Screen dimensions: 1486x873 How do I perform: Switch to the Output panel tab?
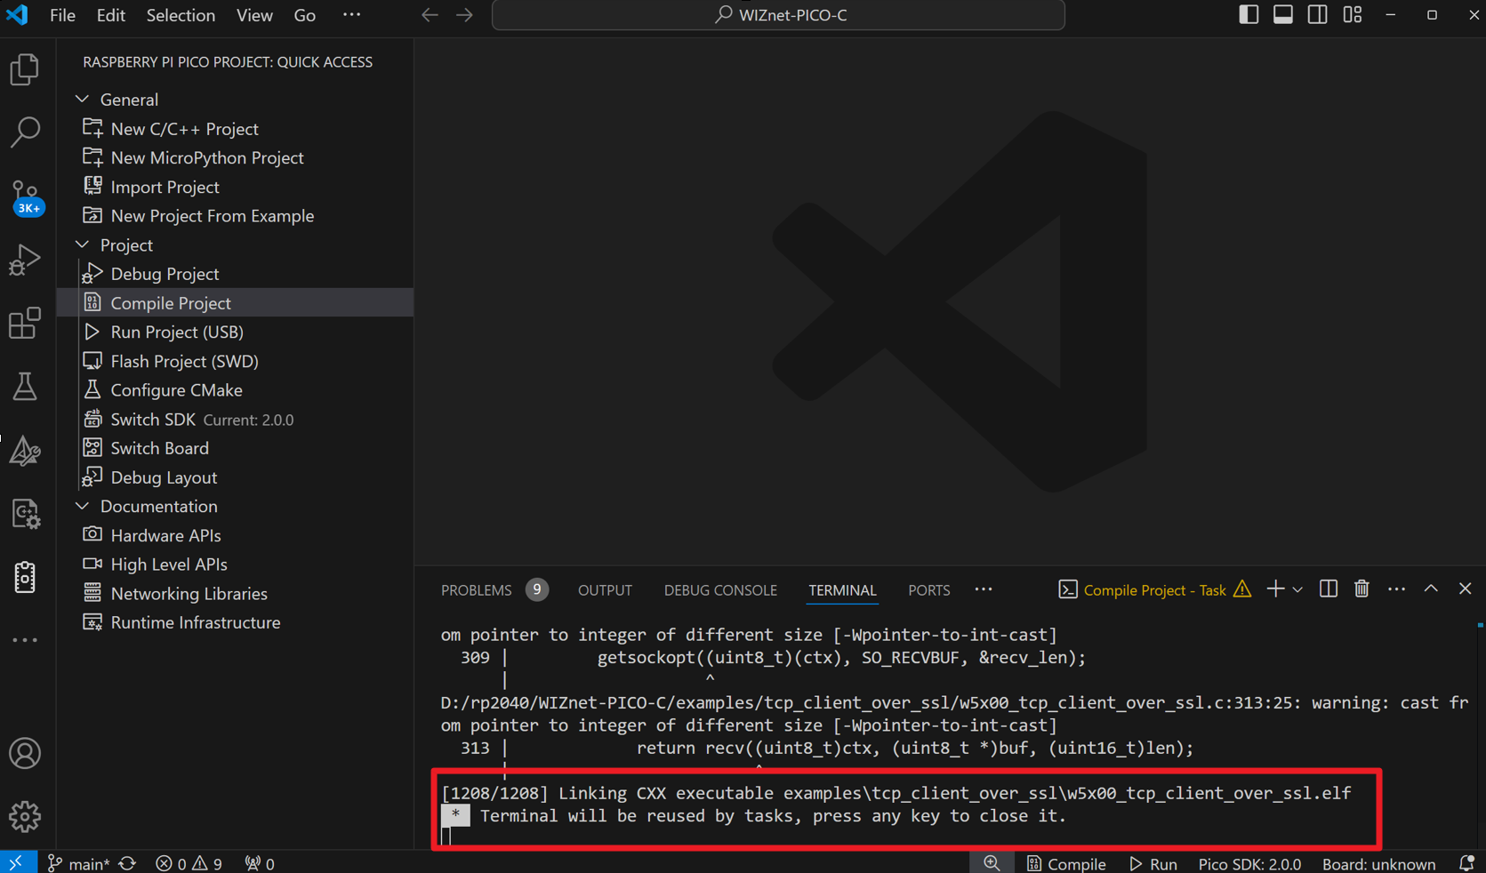pyautogui.click(x=605, y=590)
